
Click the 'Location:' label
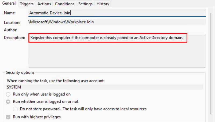(12, 23)
